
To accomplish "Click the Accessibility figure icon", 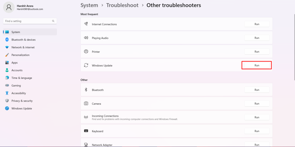I will (x=7, y=93).
